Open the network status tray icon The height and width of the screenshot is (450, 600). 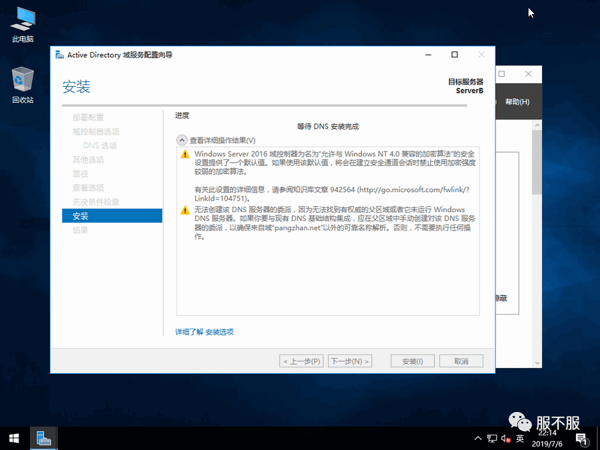(x=492, y=439)
